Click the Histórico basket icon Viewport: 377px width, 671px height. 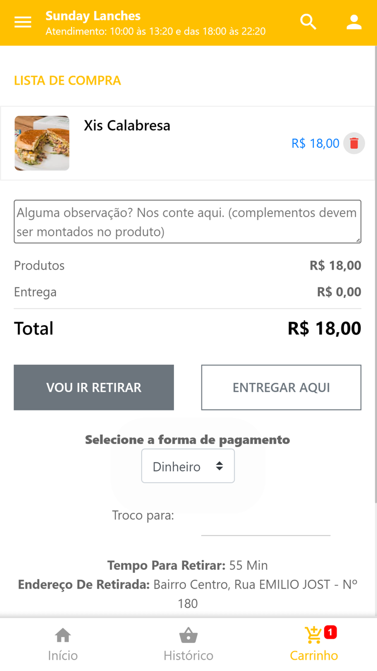[188, 636]
